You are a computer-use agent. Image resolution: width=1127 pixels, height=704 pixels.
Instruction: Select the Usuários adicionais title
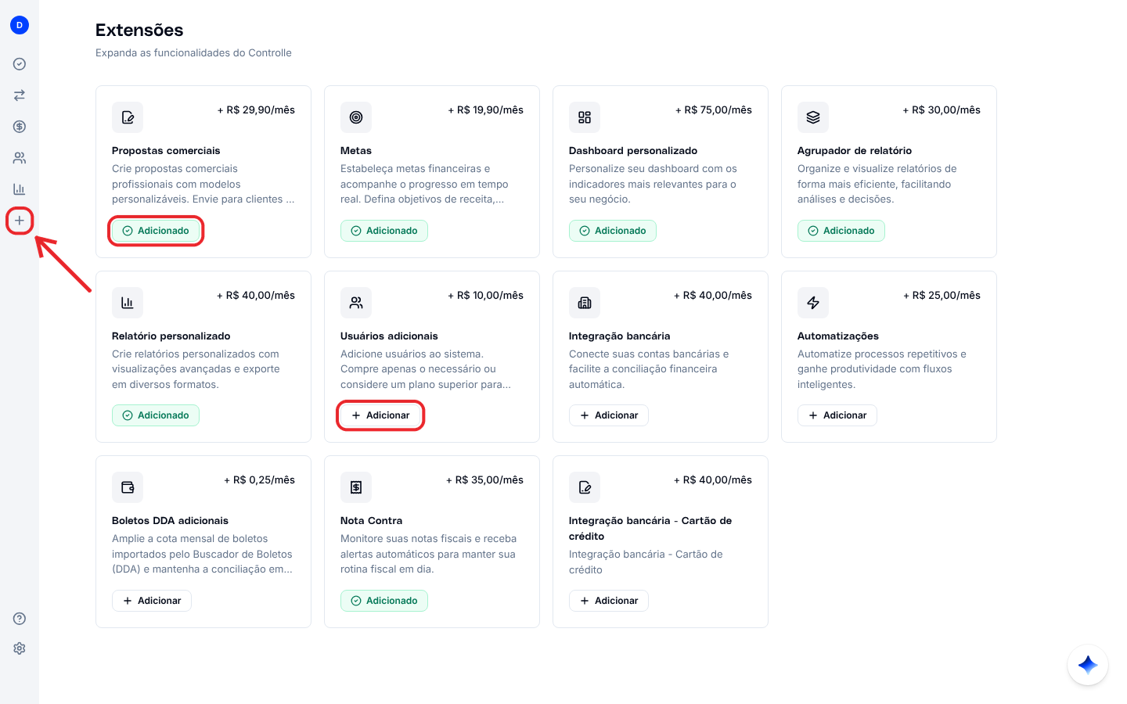389,336
